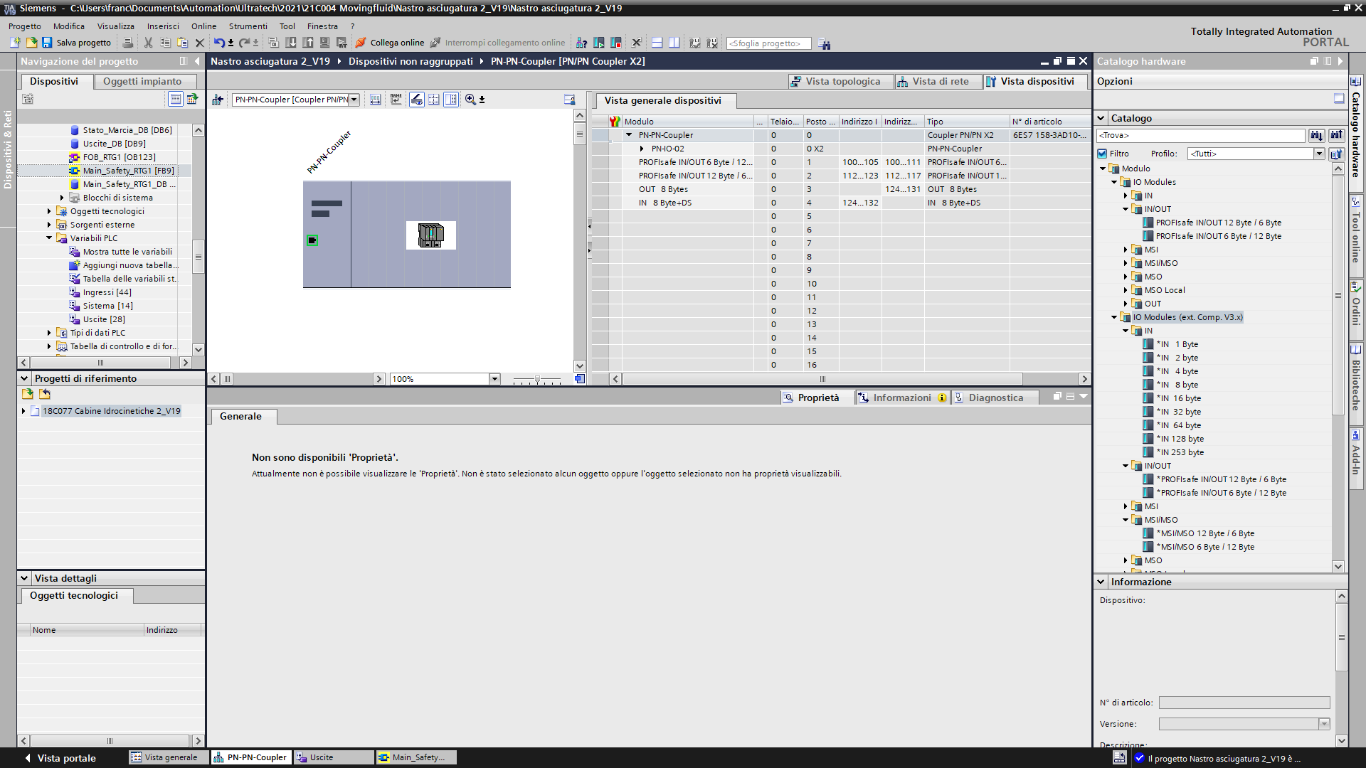Click the zoom magnifier icon in device view
This screenshot has width=1366, height=768.
pyautogui.click(x=470, y=100)
